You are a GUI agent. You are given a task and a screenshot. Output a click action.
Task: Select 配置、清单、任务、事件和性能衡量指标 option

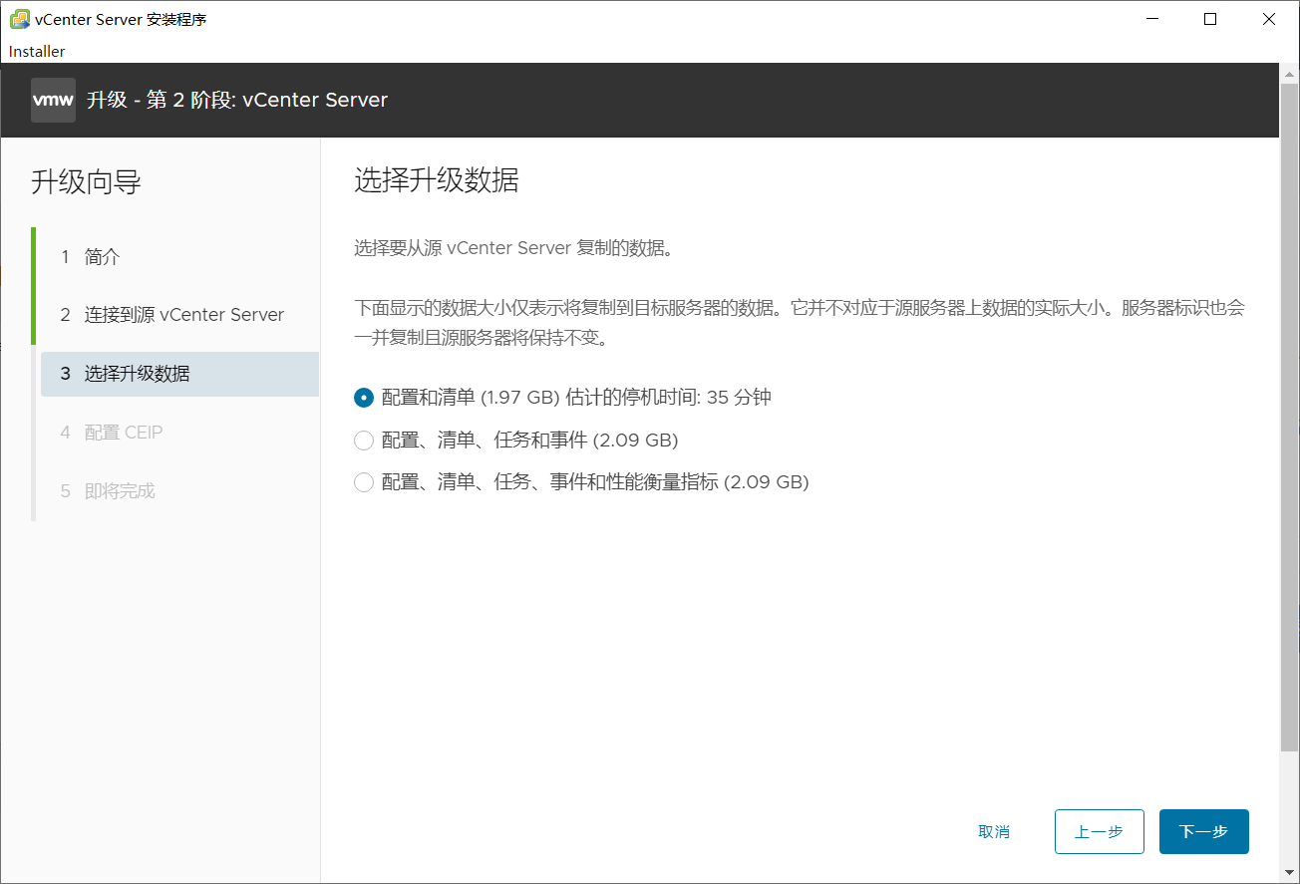pos(363,481)
